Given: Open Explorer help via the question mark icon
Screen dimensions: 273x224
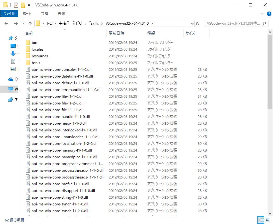Looking at the screenshot, I should click(x=269, y=13).
